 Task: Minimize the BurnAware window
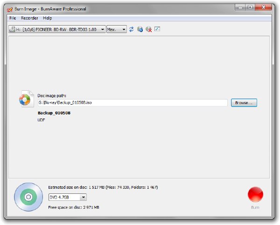click(x=240, y=7)
